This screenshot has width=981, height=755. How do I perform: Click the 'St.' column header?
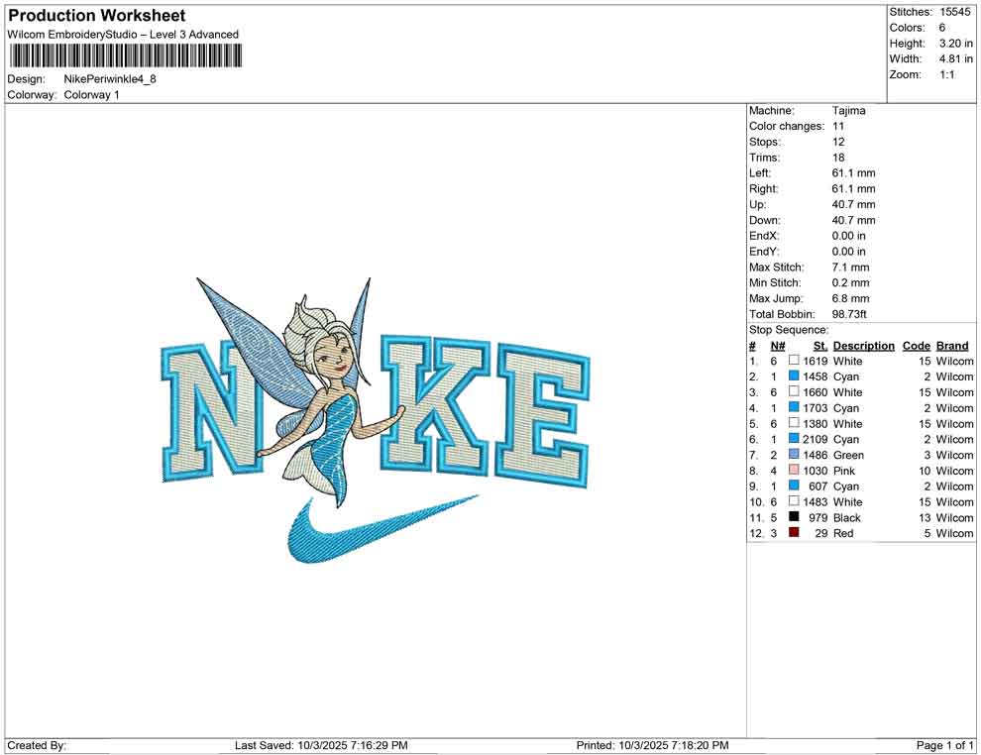coord(820,345)
